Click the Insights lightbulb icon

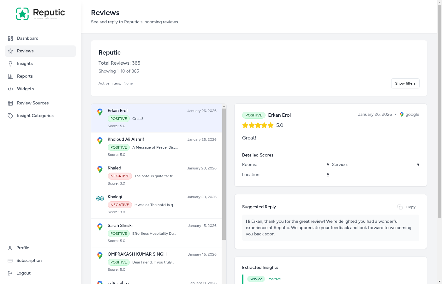(11, 63)
